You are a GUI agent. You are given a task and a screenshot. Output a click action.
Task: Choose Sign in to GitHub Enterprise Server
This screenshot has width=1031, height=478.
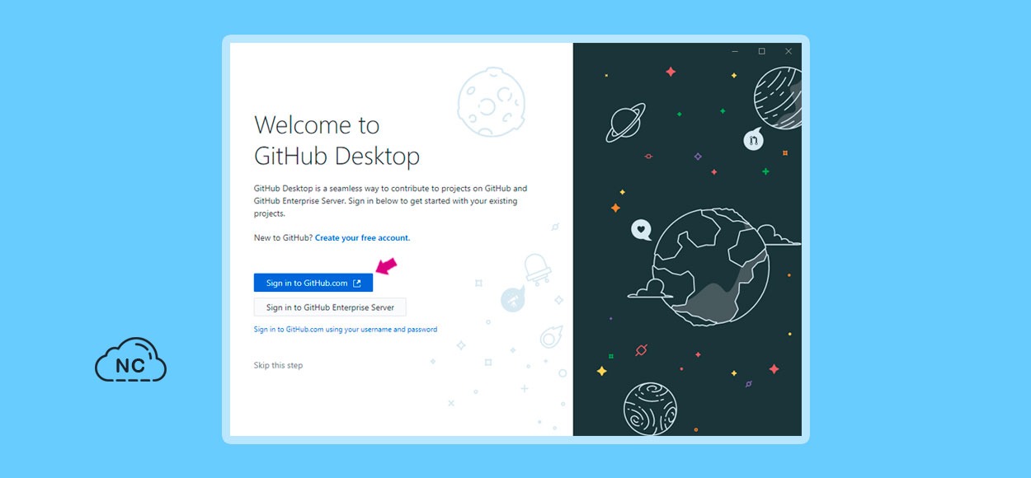click(x=330, y=307)
